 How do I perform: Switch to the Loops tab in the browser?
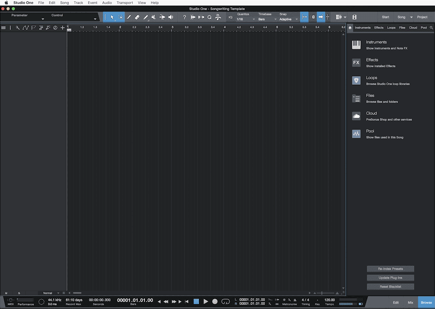click(x=391, y=28)
